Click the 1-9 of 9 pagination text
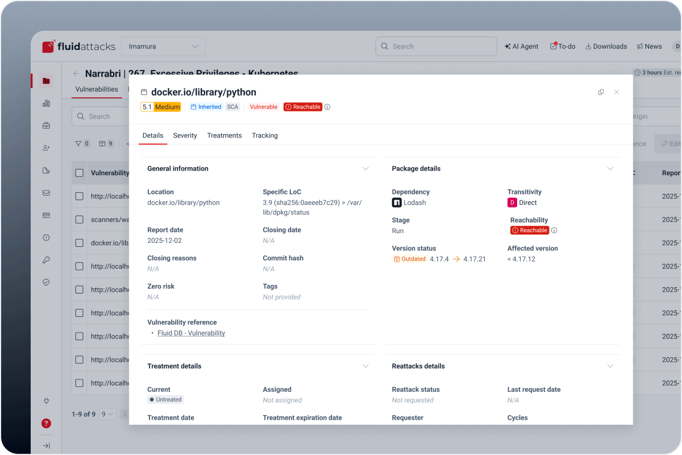 84,414
